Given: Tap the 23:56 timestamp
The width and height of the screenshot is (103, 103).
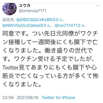Looking at the screenshot, I should point(8,97).
